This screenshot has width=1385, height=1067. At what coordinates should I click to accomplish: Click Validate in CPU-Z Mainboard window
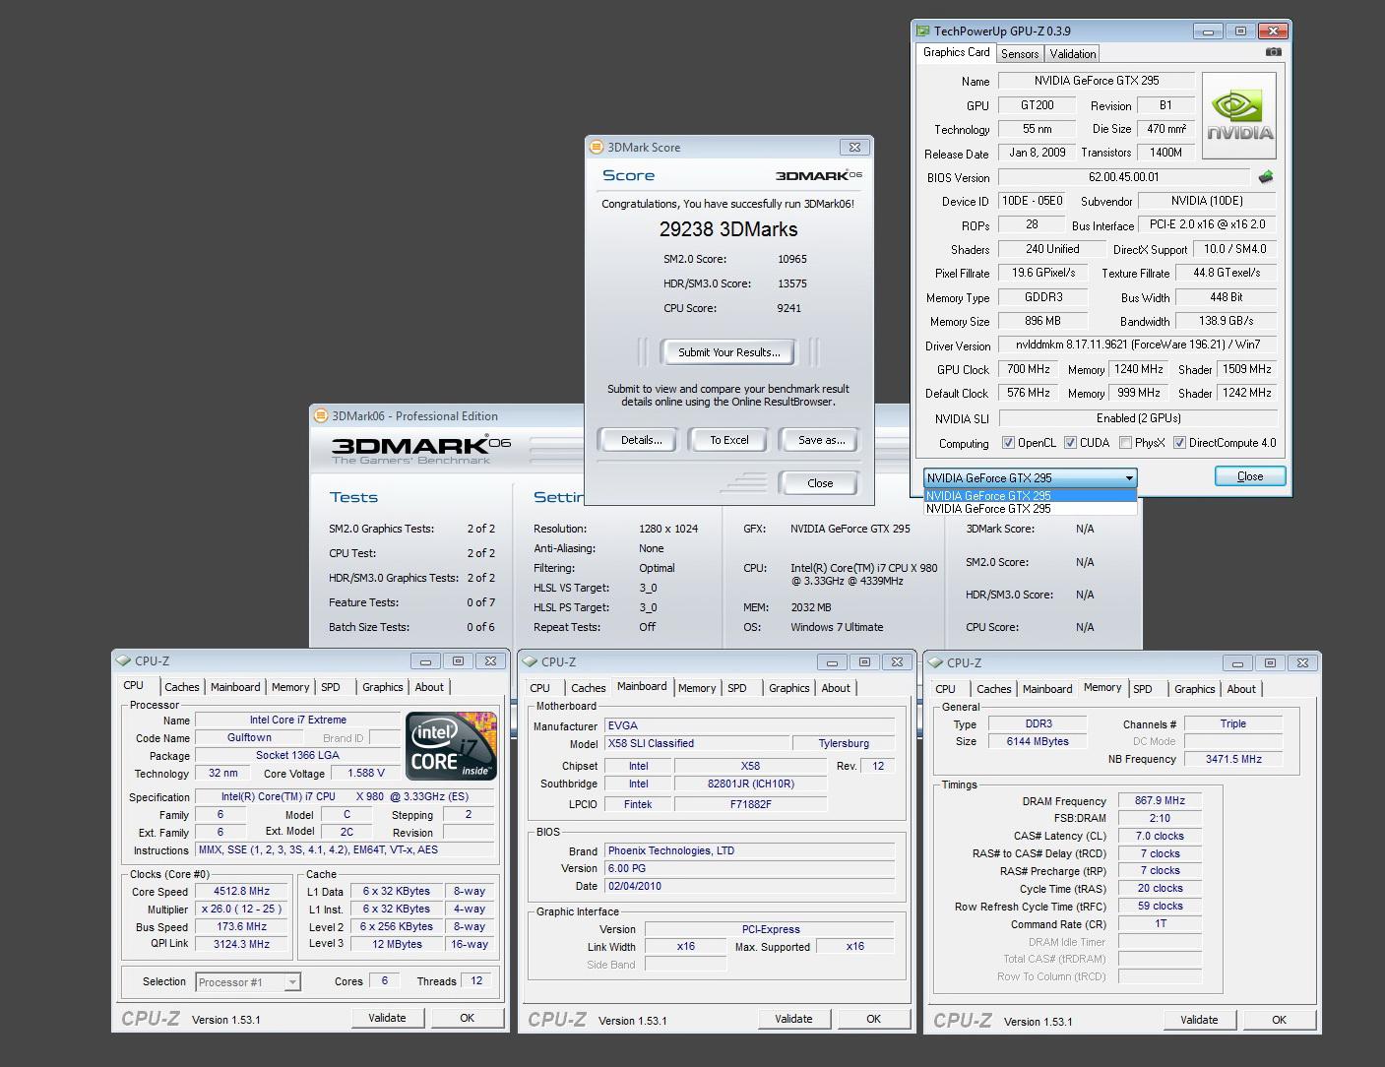coord(793,1019)
